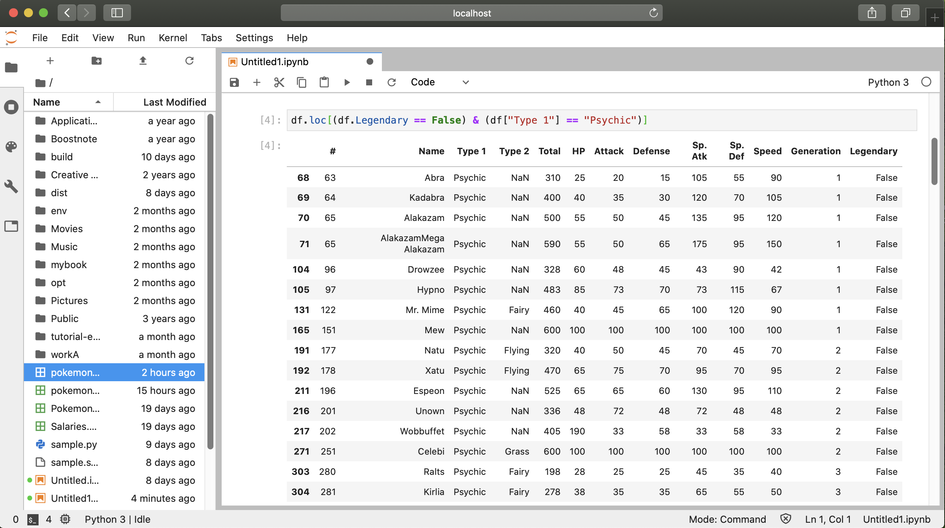
Task: Select the mybook folder
Action: 115,265
